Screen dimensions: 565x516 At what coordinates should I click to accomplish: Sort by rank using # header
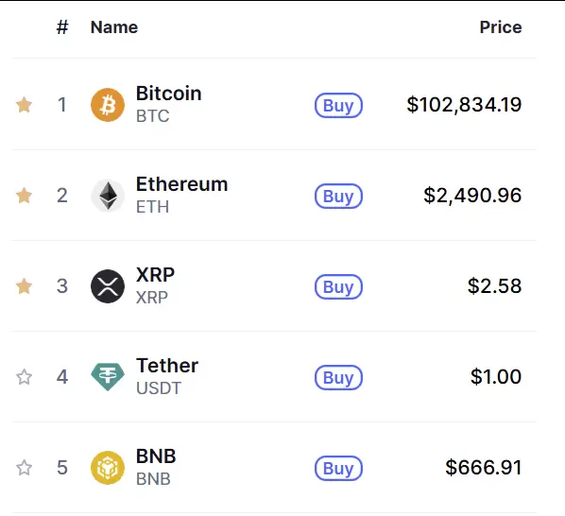pos(62,27)
